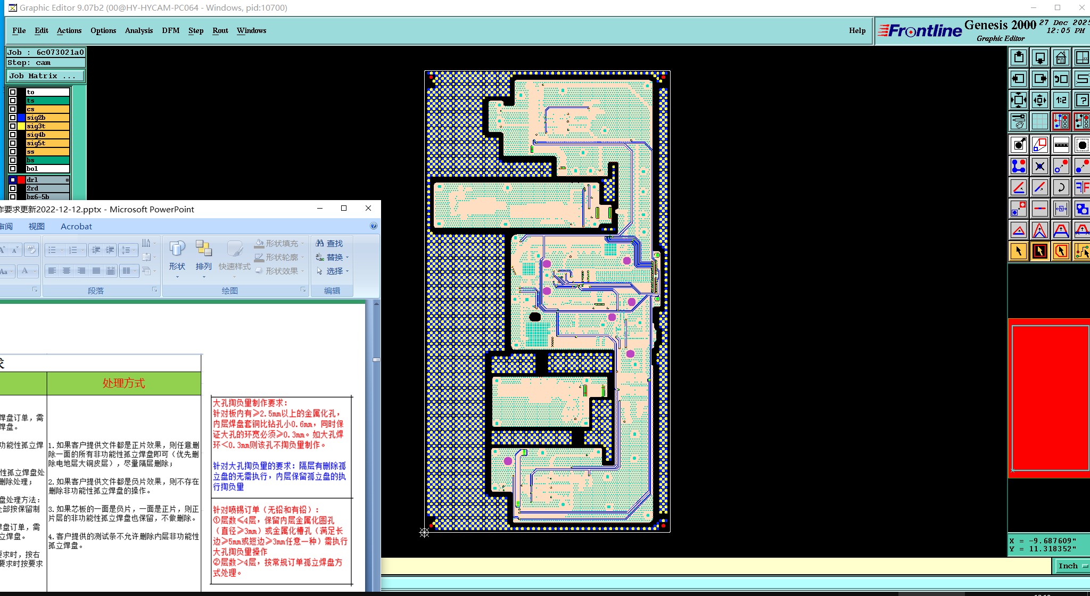Select the ruler measurement tool
Viewport: 1090px width, 596px height.
[1061, 145]
